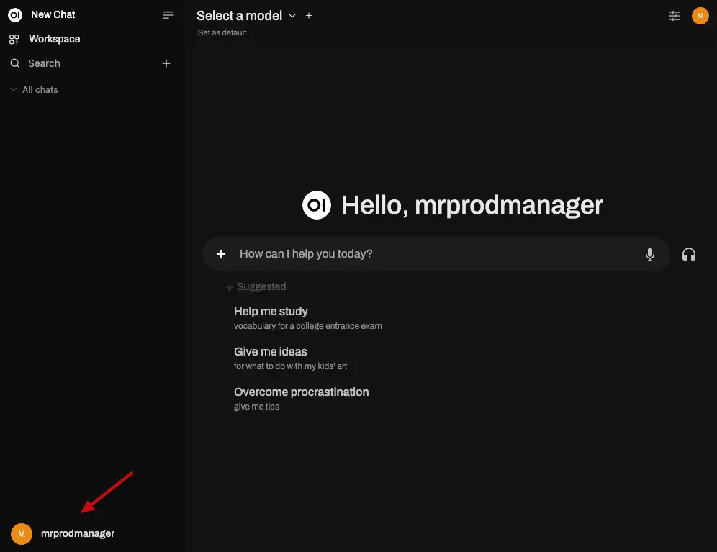This screenshot has width=717, height=552.
Task: Click the give me tips text
Action: coord(256,407)
